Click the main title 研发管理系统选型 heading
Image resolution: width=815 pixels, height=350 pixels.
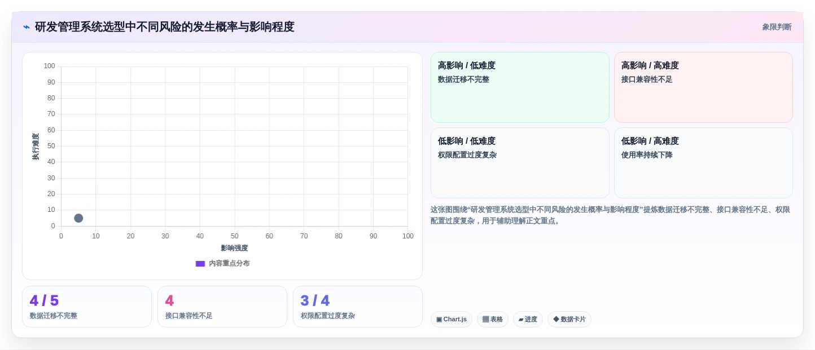tap(165, 27)
